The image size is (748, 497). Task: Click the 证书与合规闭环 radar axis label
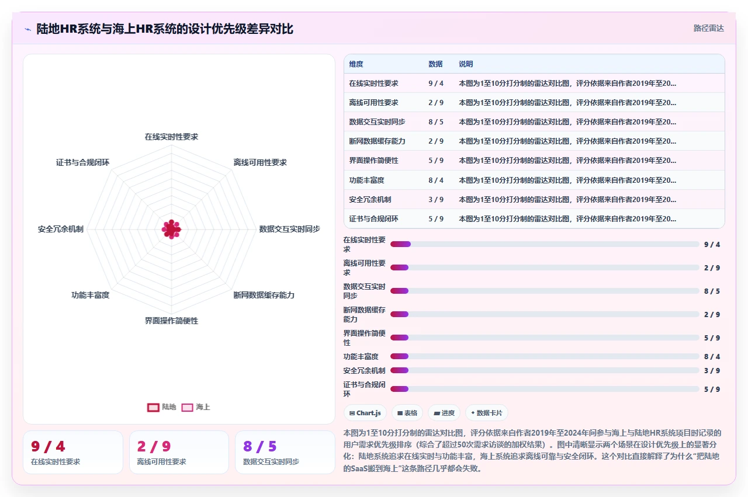pos(83,162)
